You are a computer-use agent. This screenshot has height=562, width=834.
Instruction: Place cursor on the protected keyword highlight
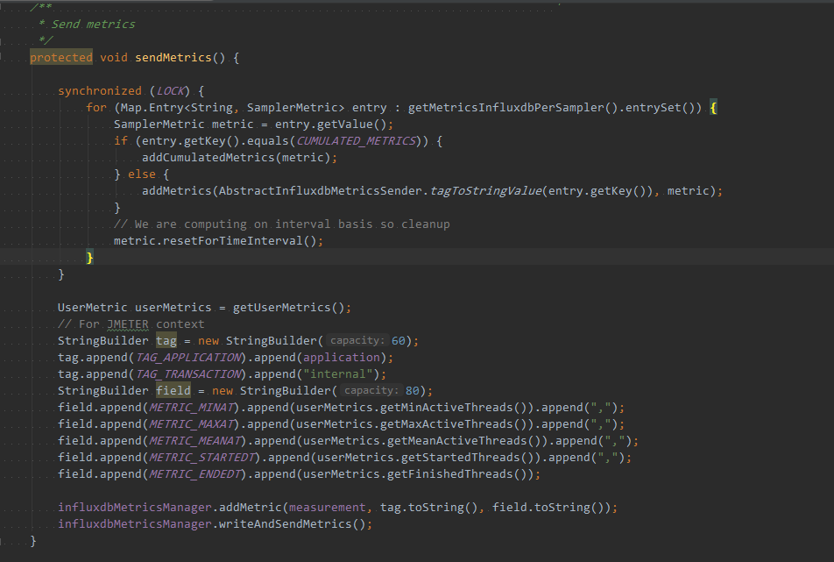[60, 57]
